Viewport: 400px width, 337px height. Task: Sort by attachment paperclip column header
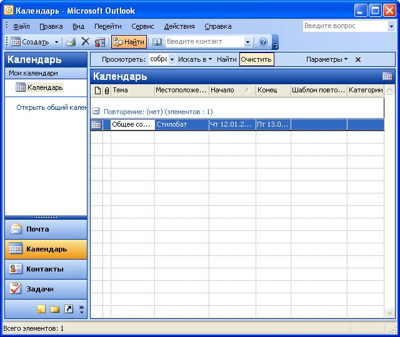(107, 90)
